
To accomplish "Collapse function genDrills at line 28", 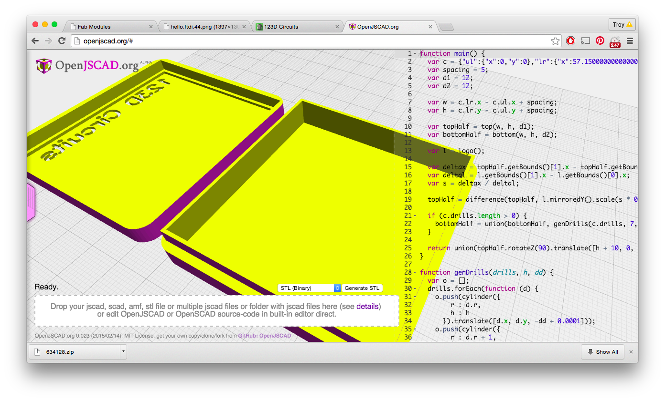I will point(415,272).
